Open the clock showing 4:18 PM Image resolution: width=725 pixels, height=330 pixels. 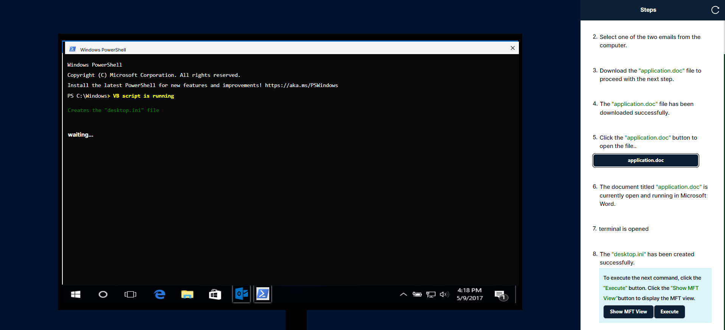pos(469,294)
